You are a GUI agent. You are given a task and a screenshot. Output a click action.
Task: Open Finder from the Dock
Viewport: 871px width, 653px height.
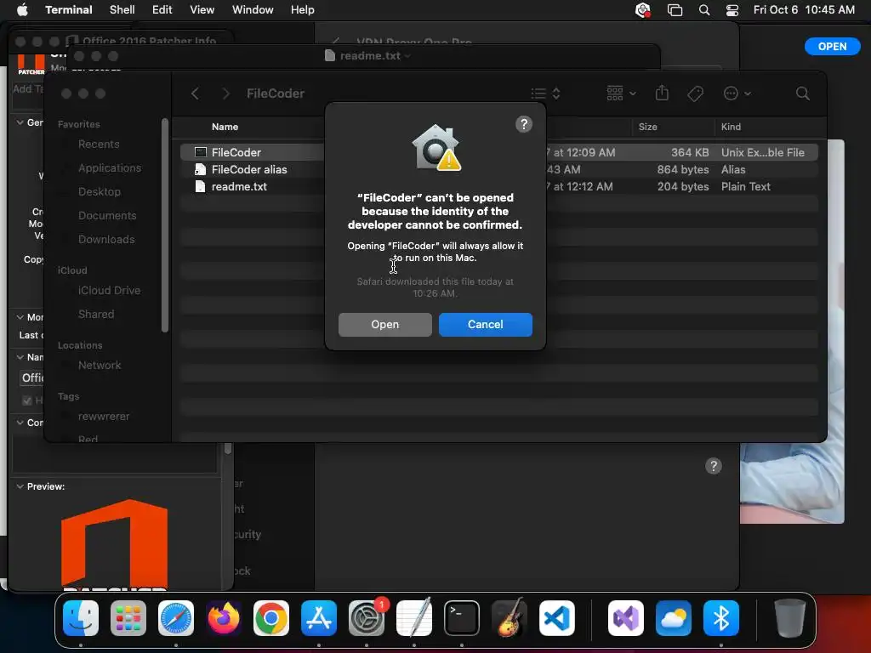pos(81,618)
